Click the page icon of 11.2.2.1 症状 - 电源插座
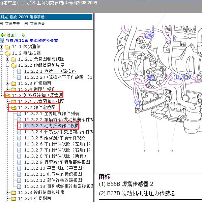Image resolution: width=202 pixels, height=202 pixels. click(19, 71)
